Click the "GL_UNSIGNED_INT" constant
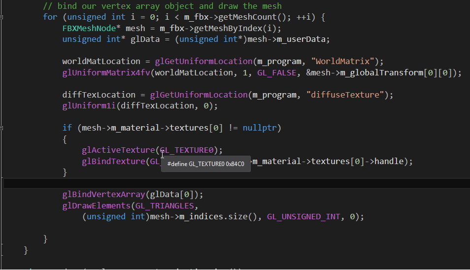The image size is (470, 270). [x=303, y=217]
